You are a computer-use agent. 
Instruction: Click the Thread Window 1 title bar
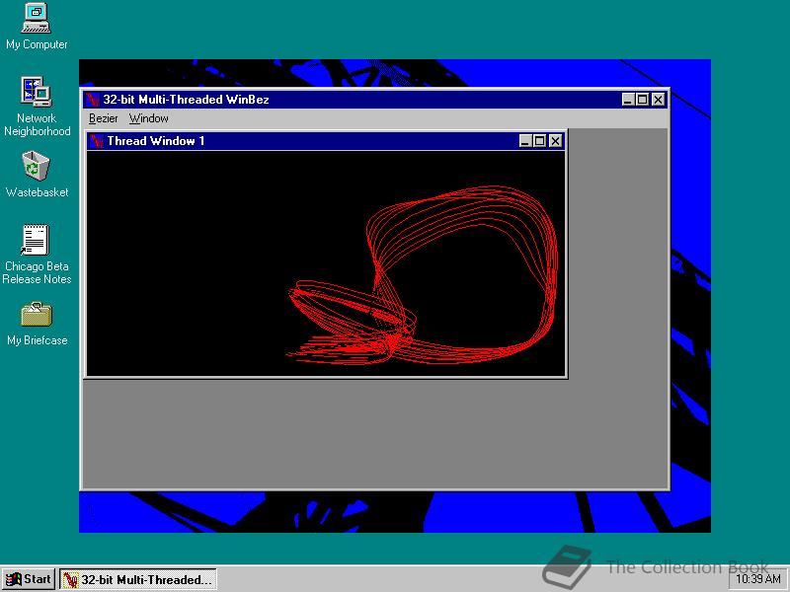(326, 141)
